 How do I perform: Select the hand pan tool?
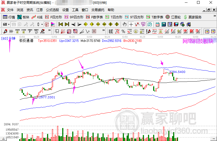pos(125,24)
